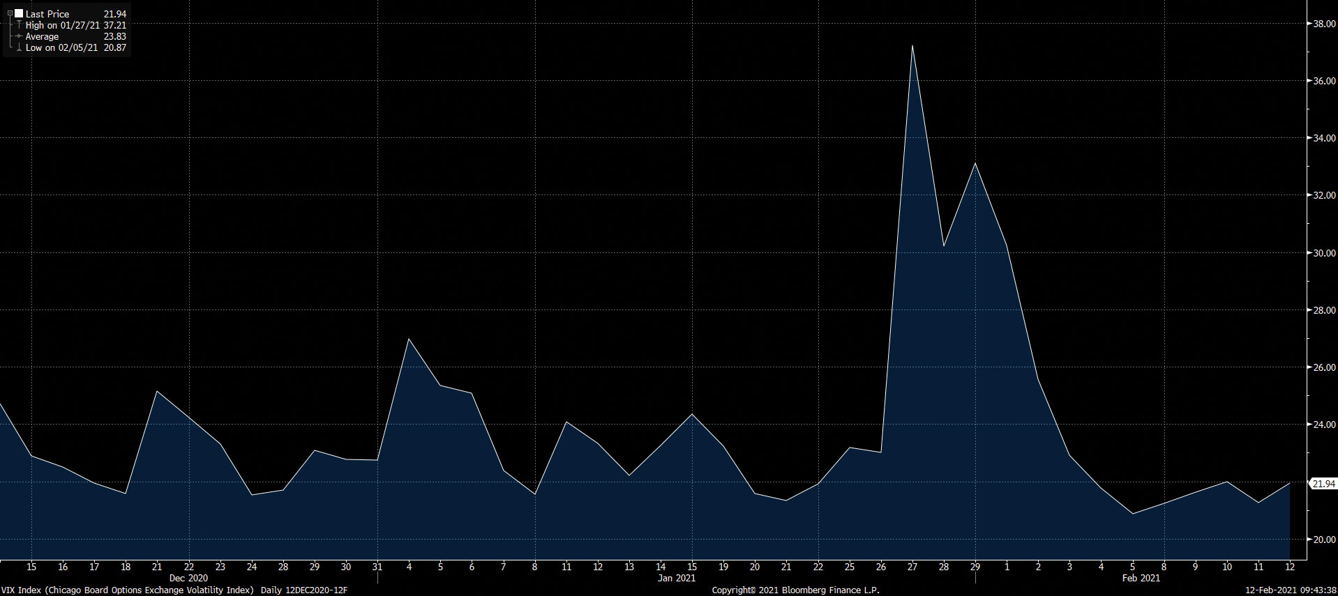Click the 28.00 y-axis label
This screenshot has width=1338, height=596.
click(x=1324, y=310)
